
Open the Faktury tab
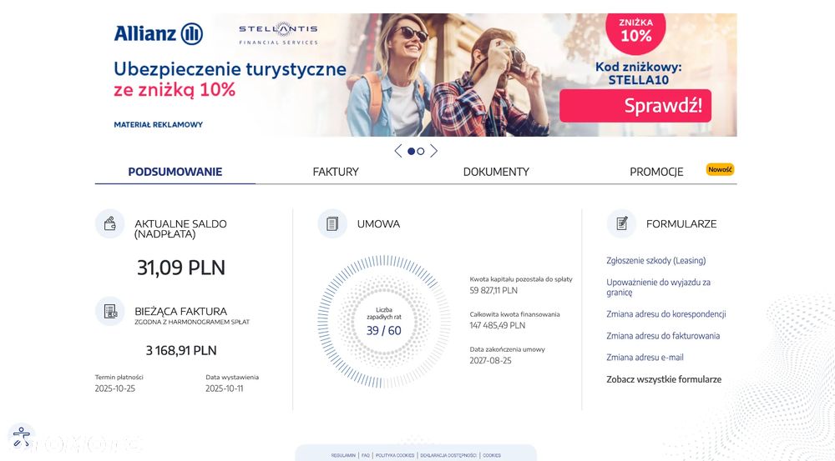[x=336, y=172]
